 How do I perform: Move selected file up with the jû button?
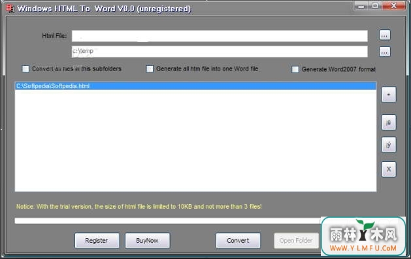click(x=389, y=123)
